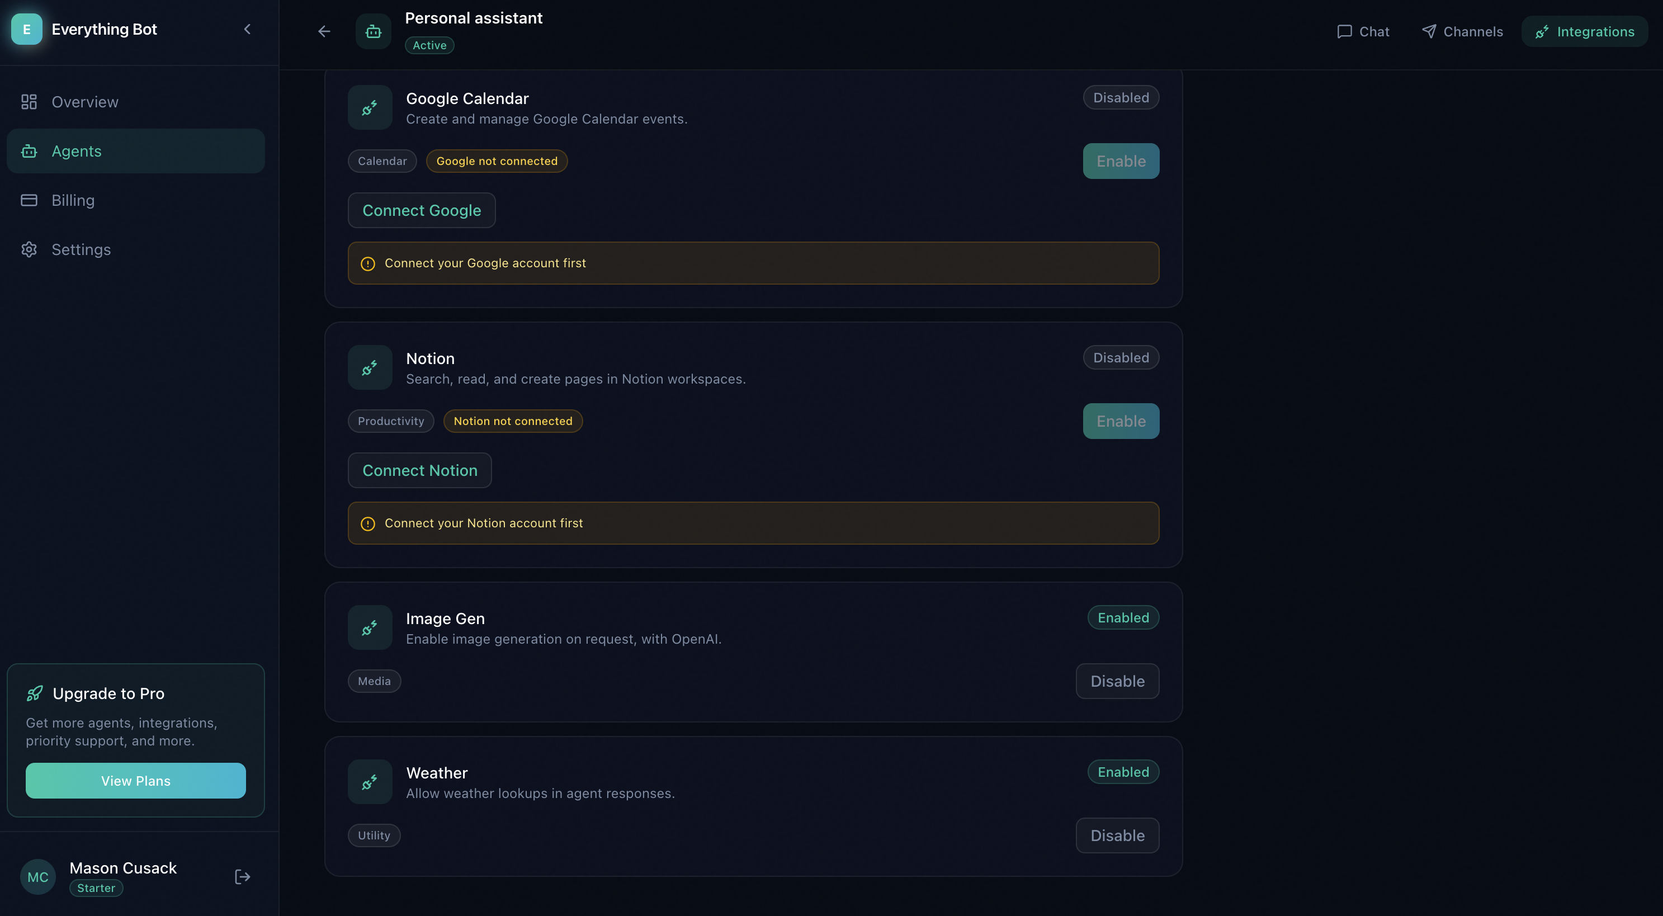This screenshot has width=1663, height=916.
Task: Click the Media category tag
Action: pos(374,681)
